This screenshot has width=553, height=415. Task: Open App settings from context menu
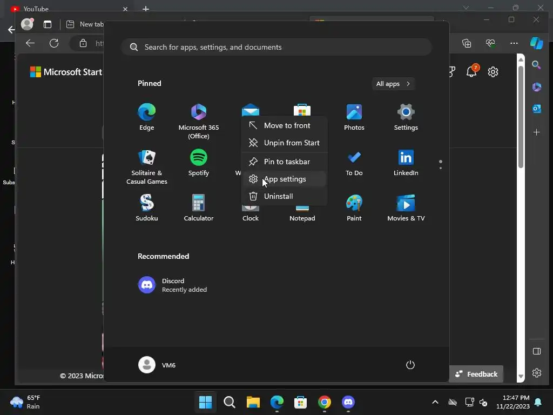pyautogui.click(x=284, y=179)
